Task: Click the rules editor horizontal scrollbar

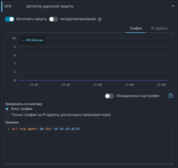Action: coord(86,164)
